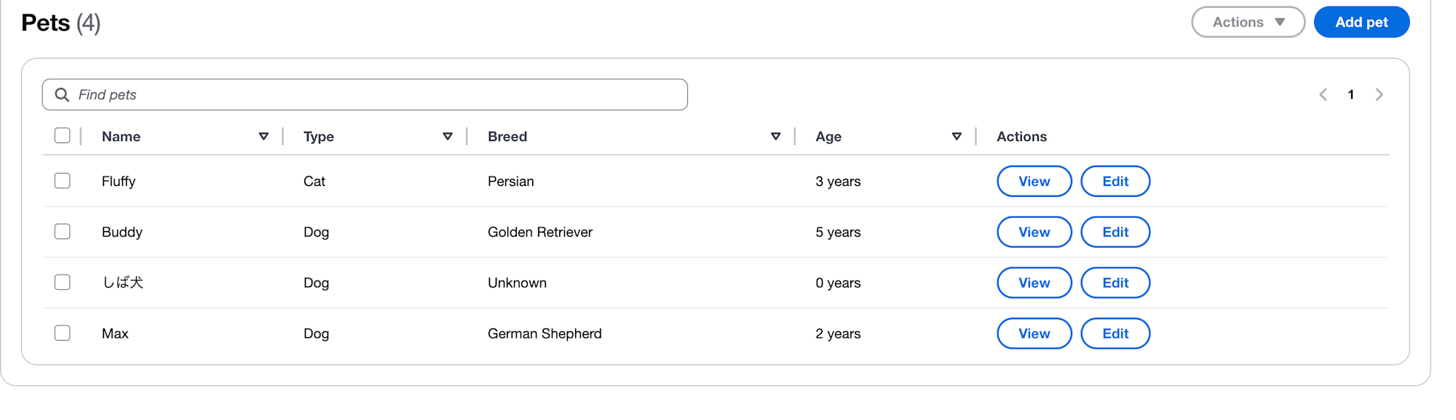The image size is (1456, 420).
Task: Select the Buddy row checkbox
Action: [x=63, y=231]
